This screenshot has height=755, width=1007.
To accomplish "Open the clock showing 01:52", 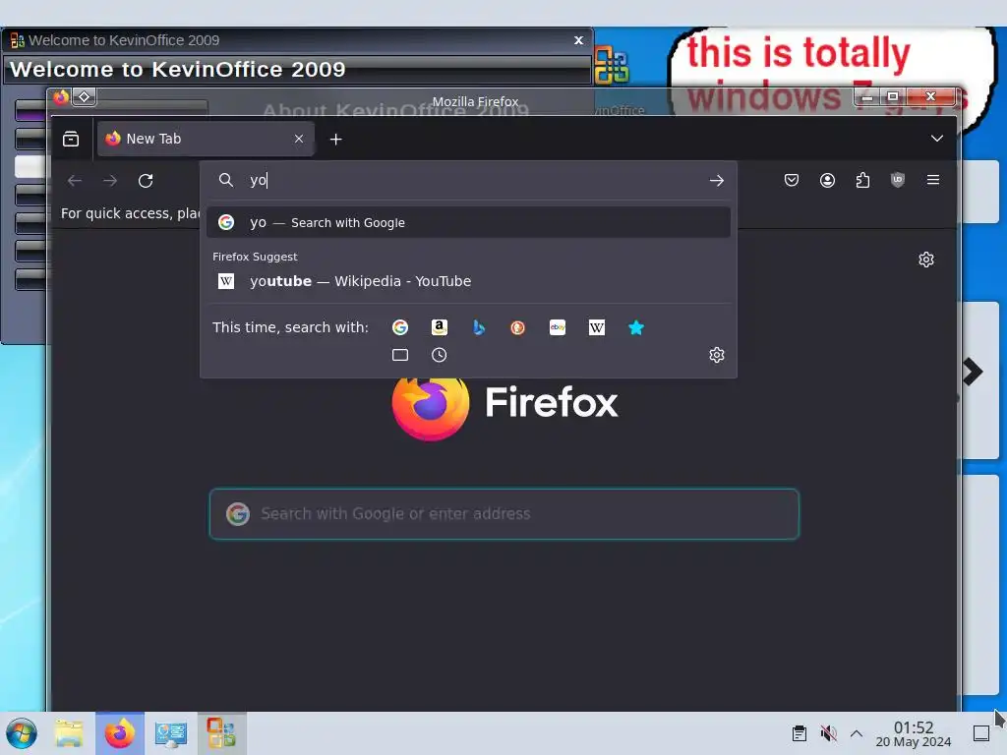I will 914,733.
